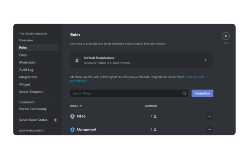Expand Default Permissions with the chevron
Viewport: 248px width, 159px height.
(x=205, y=60)
